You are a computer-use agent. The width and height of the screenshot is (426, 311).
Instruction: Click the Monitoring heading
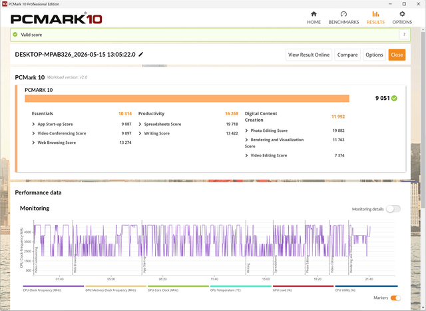tap(35, 208)
